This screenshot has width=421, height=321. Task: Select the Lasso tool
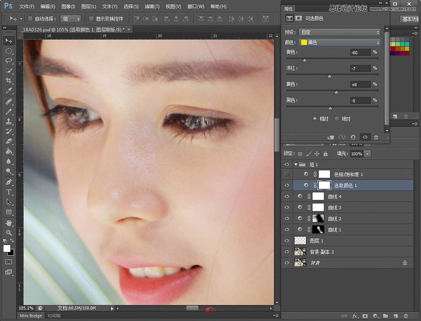(7, 61)
